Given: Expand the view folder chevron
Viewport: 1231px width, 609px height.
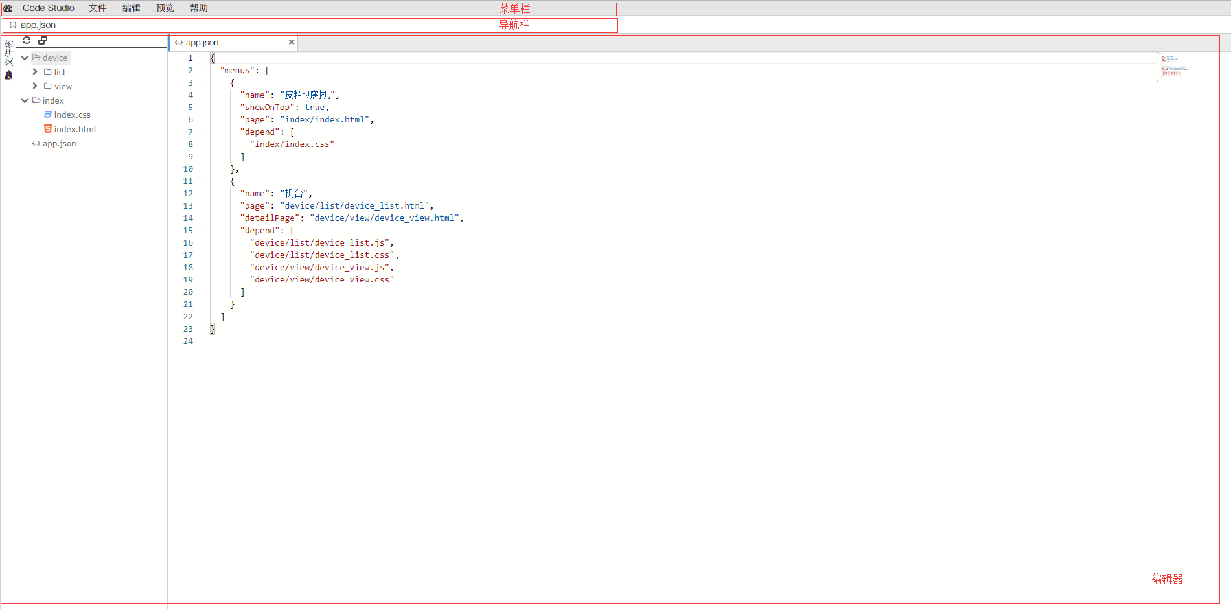Looking at the screenshot, I should click(x=35, y=86).
